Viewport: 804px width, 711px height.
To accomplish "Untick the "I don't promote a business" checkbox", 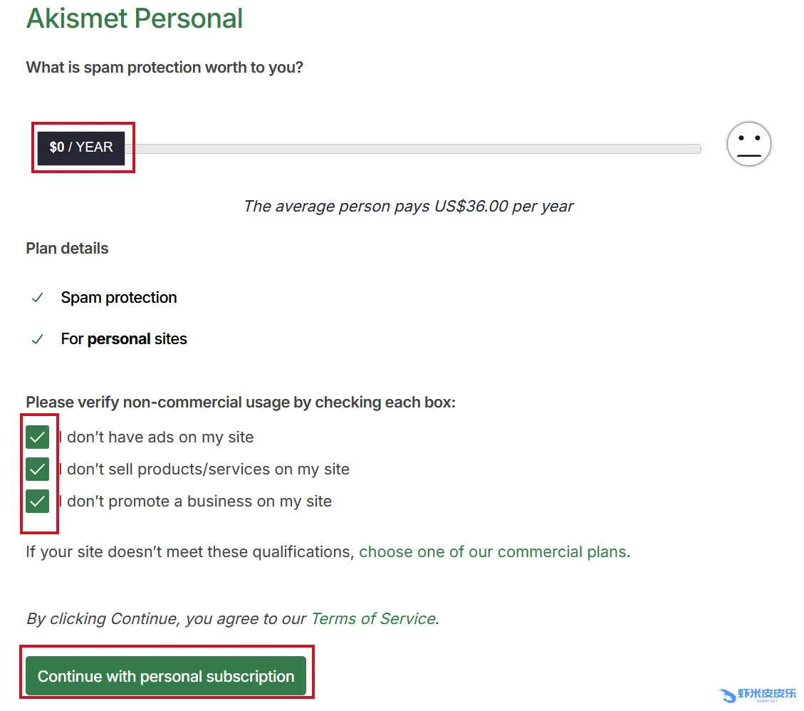I will [x=38, y=501].
